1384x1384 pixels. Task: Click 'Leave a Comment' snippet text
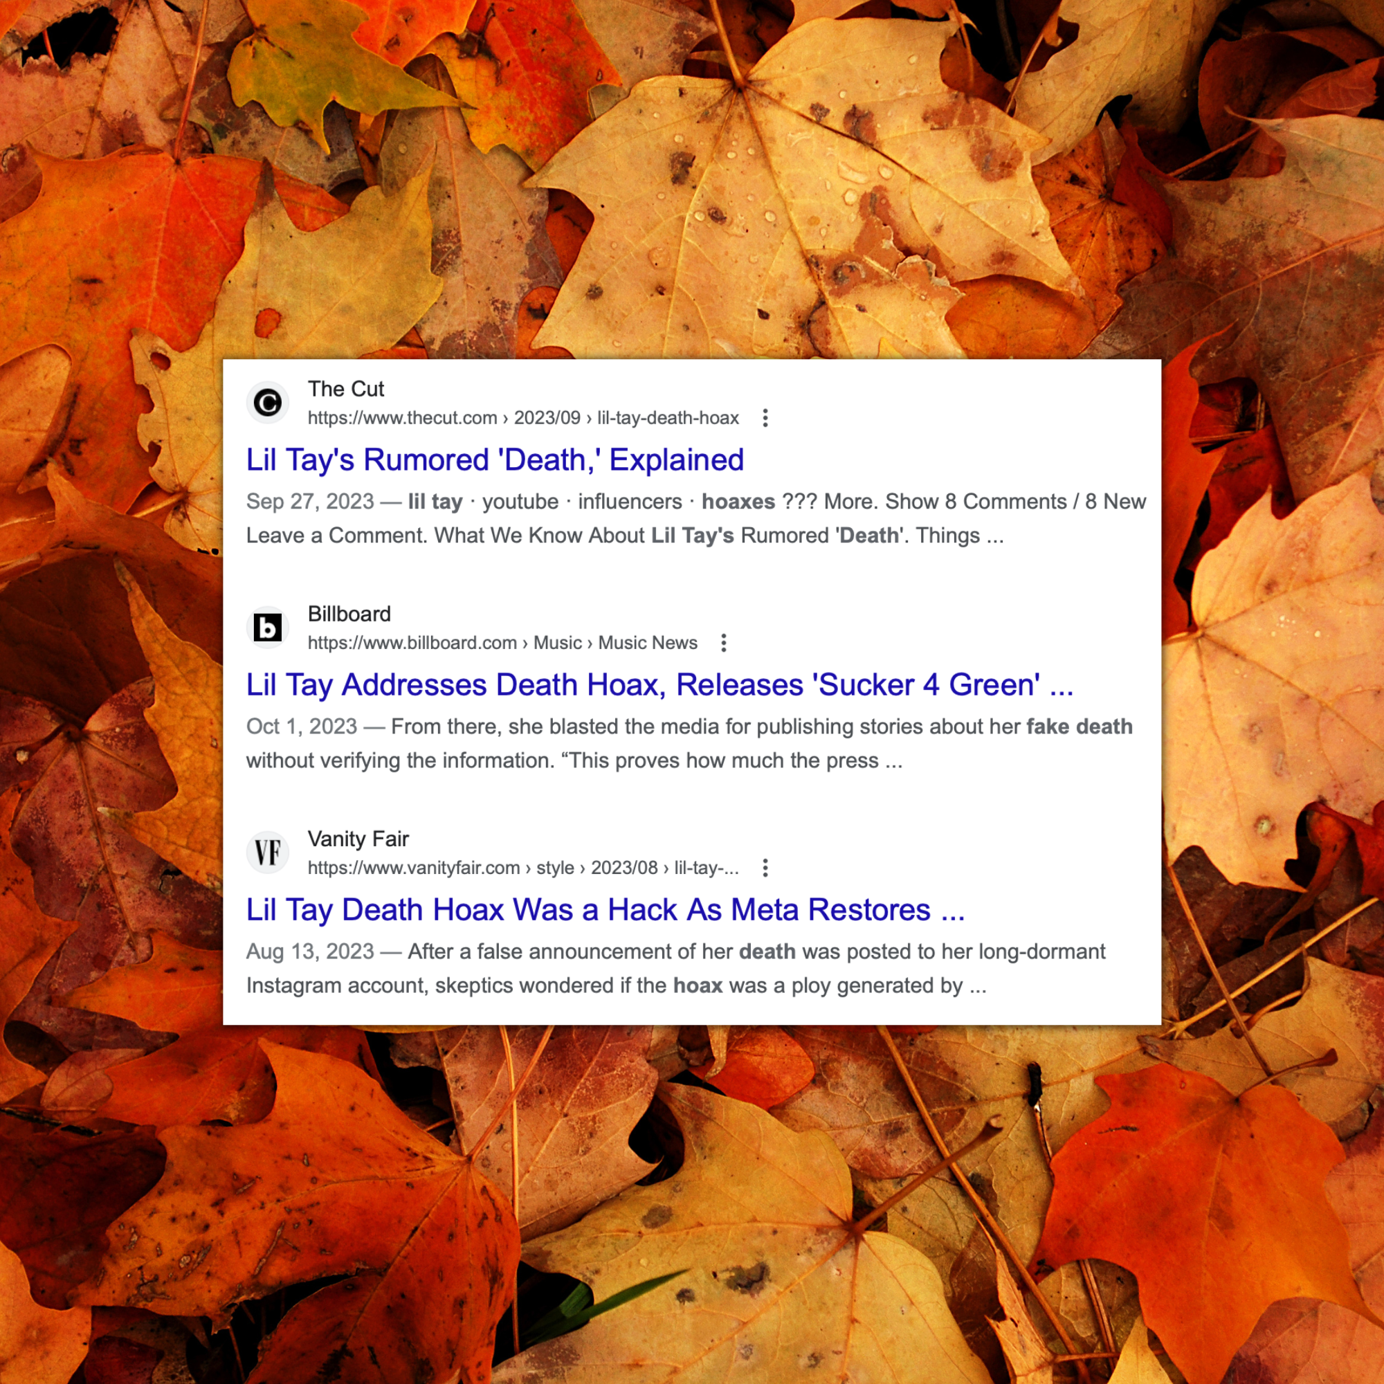point(337,535)
